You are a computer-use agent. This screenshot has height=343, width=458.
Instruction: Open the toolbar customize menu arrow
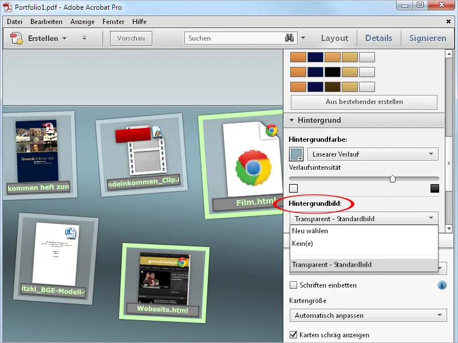pos(84,38)
